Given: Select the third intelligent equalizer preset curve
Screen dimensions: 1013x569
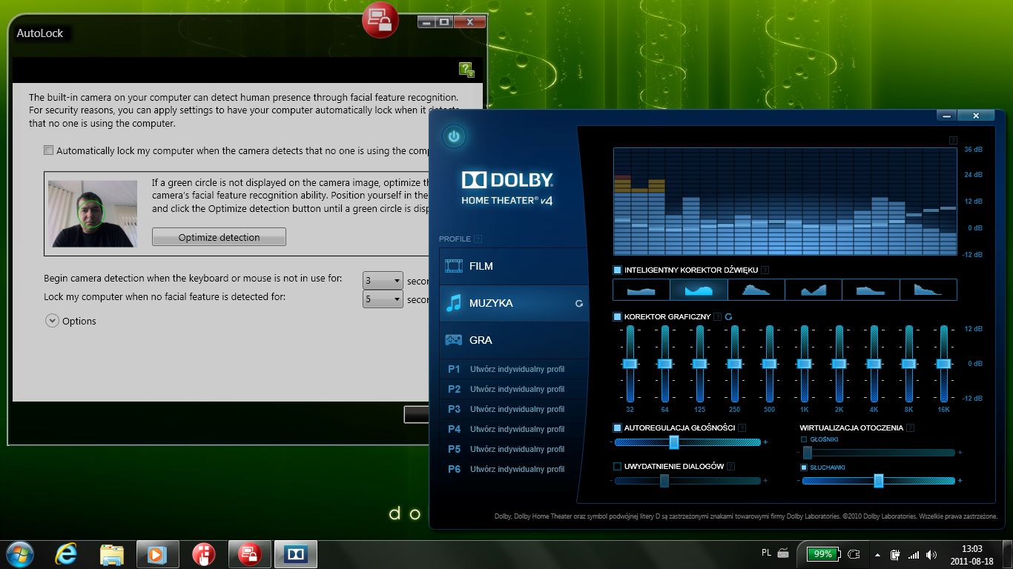Looking at the screenshot, I should (756, 289).
